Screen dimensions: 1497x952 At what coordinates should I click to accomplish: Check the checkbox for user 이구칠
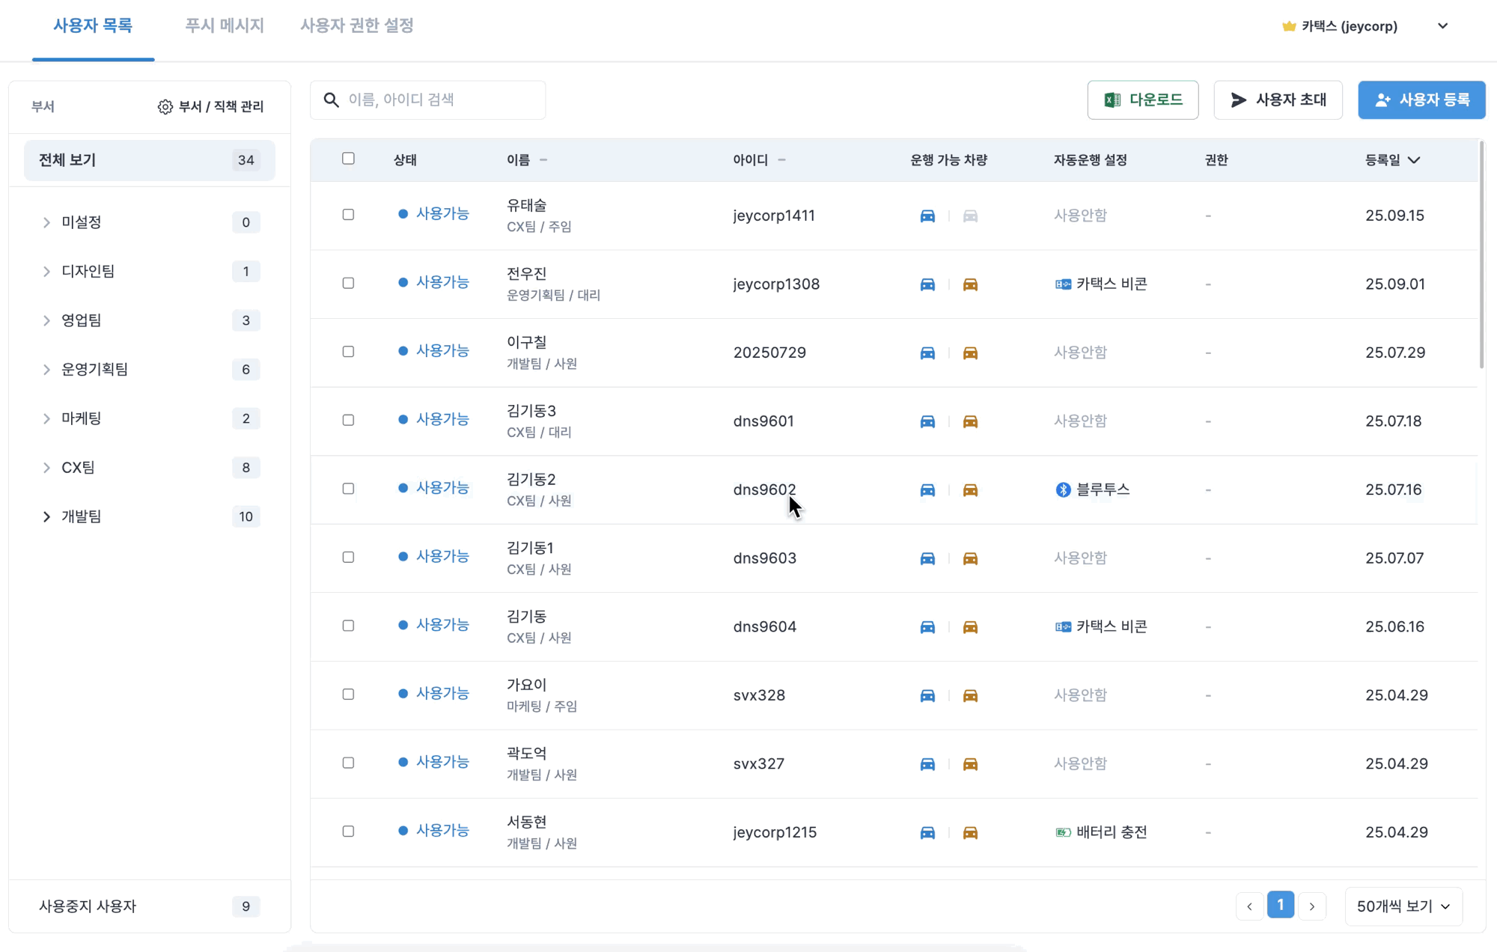[348, 352]
